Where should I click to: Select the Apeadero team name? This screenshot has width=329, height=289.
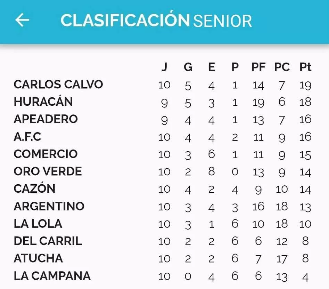point(46,119)
